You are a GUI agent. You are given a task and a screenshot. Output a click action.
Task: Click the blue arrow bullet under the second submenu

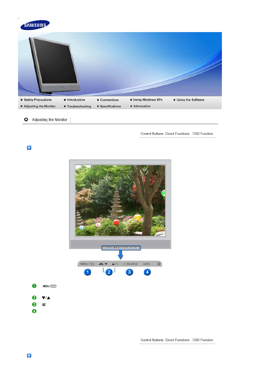29,356
